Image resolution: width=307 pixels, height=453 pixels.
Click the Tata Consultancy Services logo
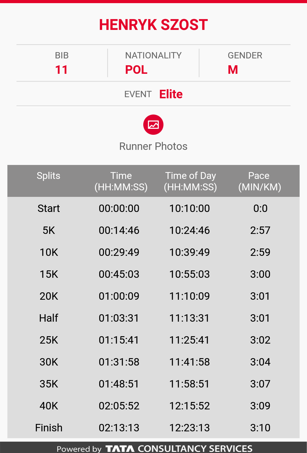[x=179, y=448]
